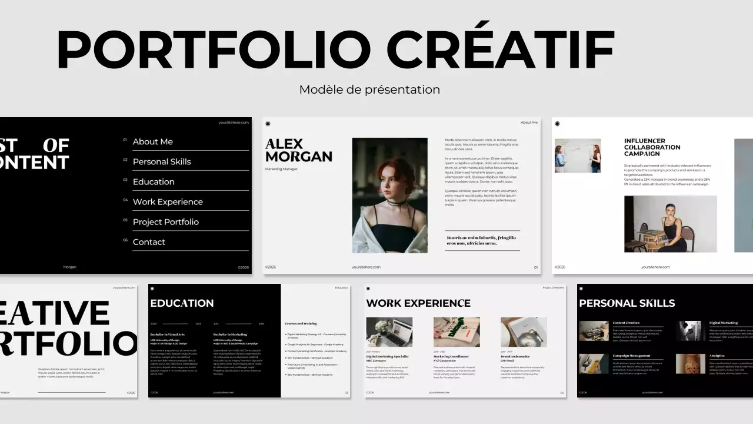
Task: Click the star logo on Personal Skills slide
Action: (x=581, y=289)
